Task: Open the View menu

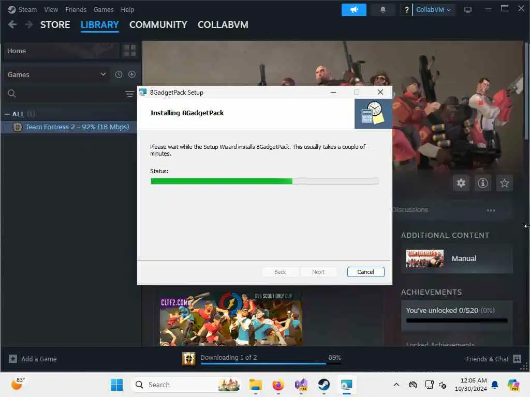Action: pos(51,9)
